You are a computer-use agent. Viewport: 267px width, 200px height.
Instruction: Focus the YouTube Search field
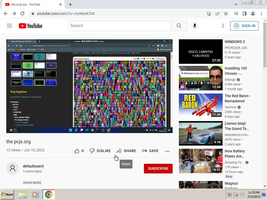pos(120,26)
